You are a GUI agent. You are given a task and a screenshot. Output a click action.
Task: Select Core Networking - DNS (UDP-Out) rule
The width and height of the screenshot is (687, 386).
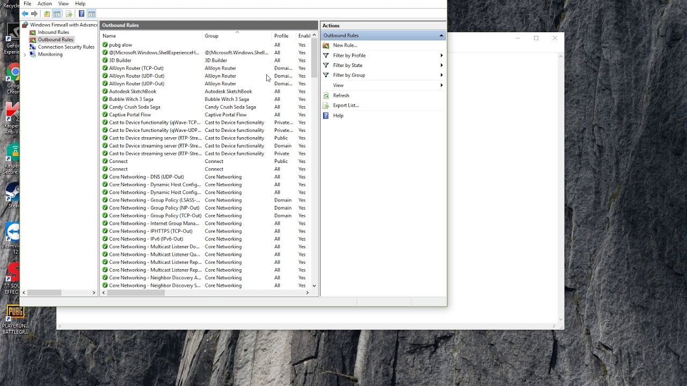pyautogui.click(x=147, y=177)
